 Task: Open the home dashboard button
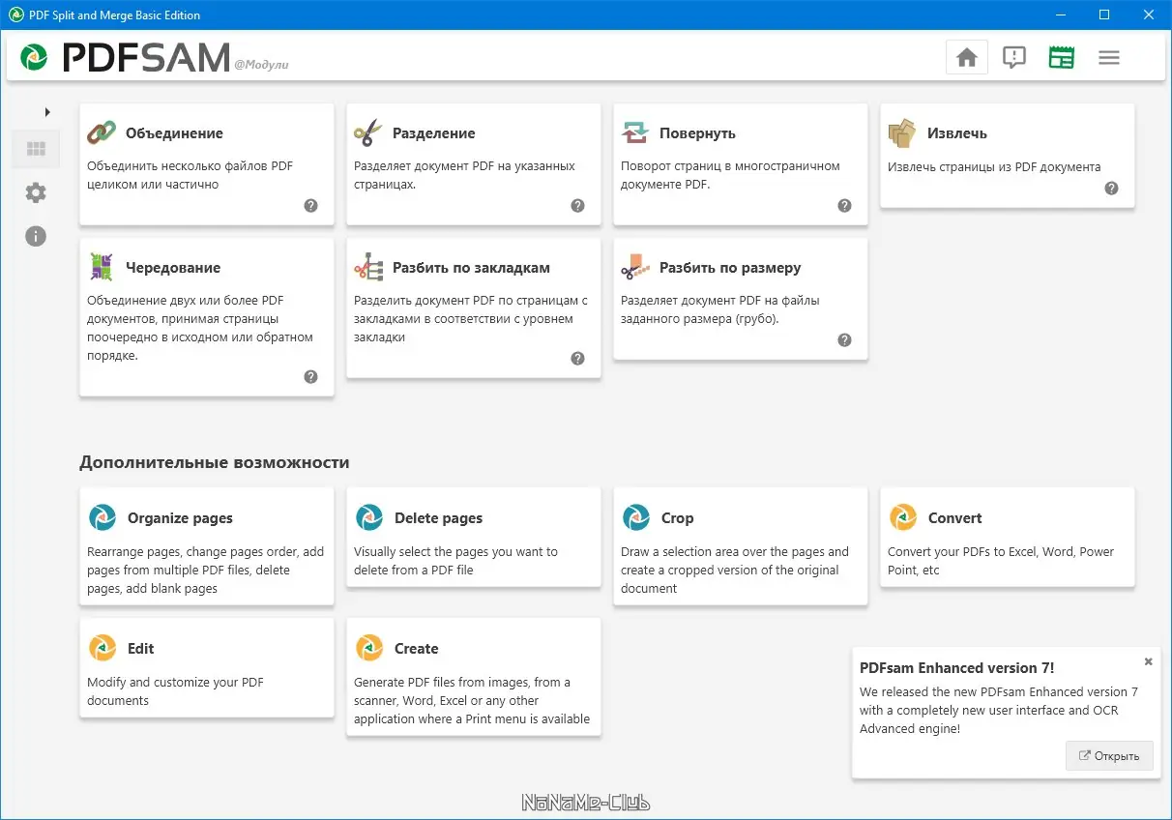coord(966,57)
